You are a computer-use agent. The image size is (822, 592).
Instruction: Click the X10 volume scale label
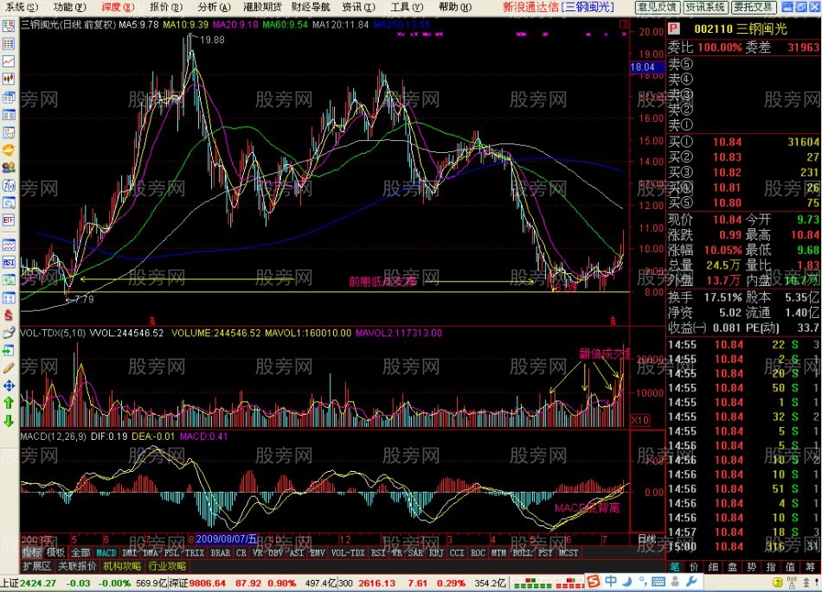click(639, 420)
